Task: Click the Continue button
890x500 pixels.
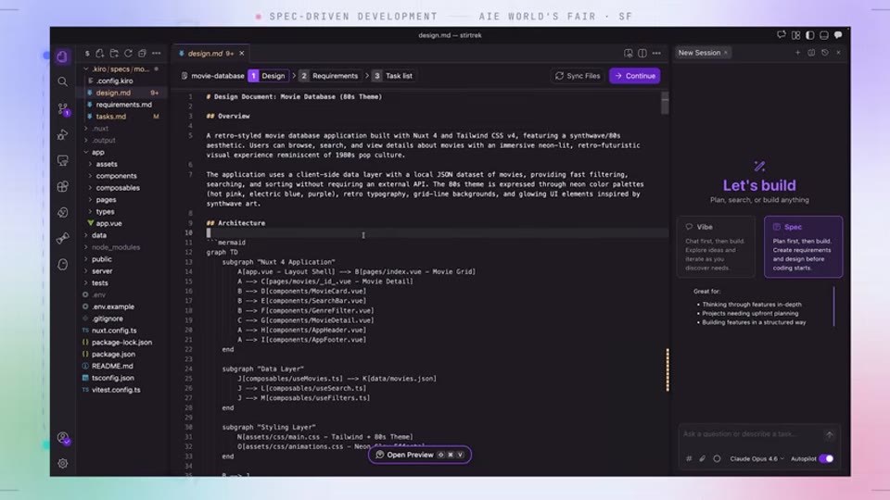Action: pyautogui.click(x=634, y=76)
